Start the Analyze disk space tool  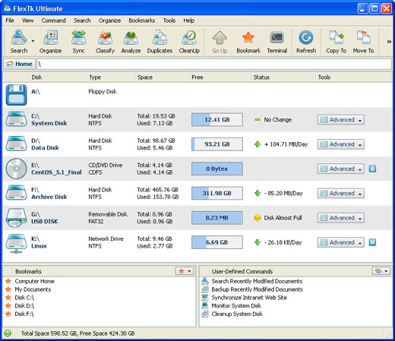tap(131, 42)
